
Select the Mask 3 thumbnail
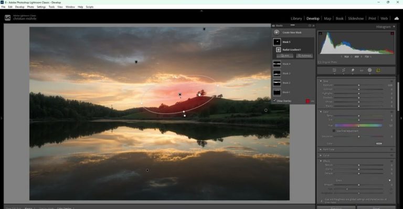(x=277, y=74)
